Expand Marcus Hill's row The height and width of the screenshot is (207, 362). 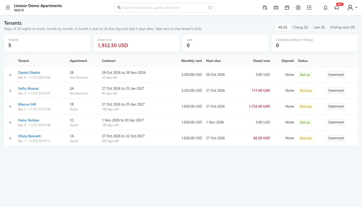[x=10, y=107]
